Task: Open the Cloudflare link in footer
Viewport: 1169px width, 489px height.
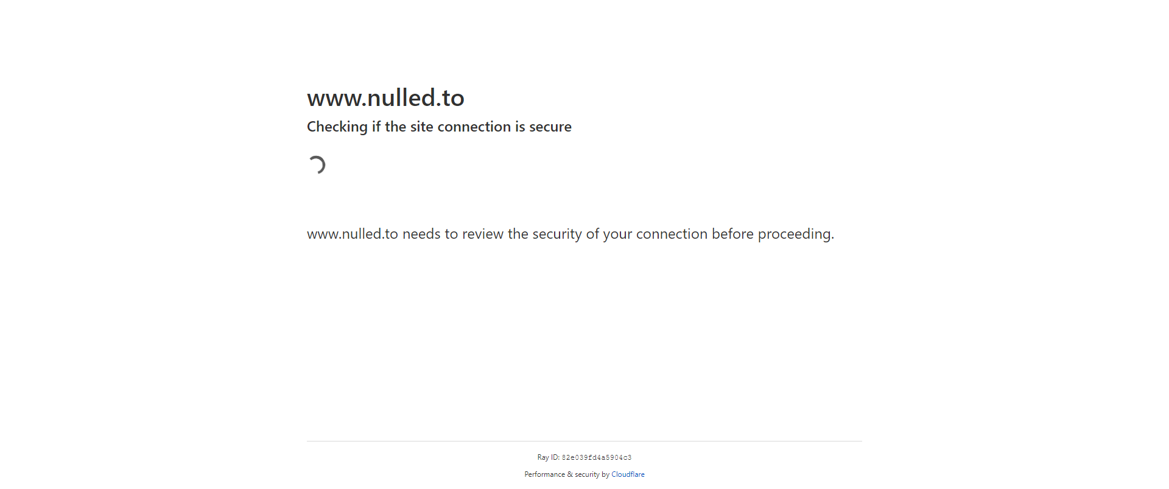Action: [628, 474]
